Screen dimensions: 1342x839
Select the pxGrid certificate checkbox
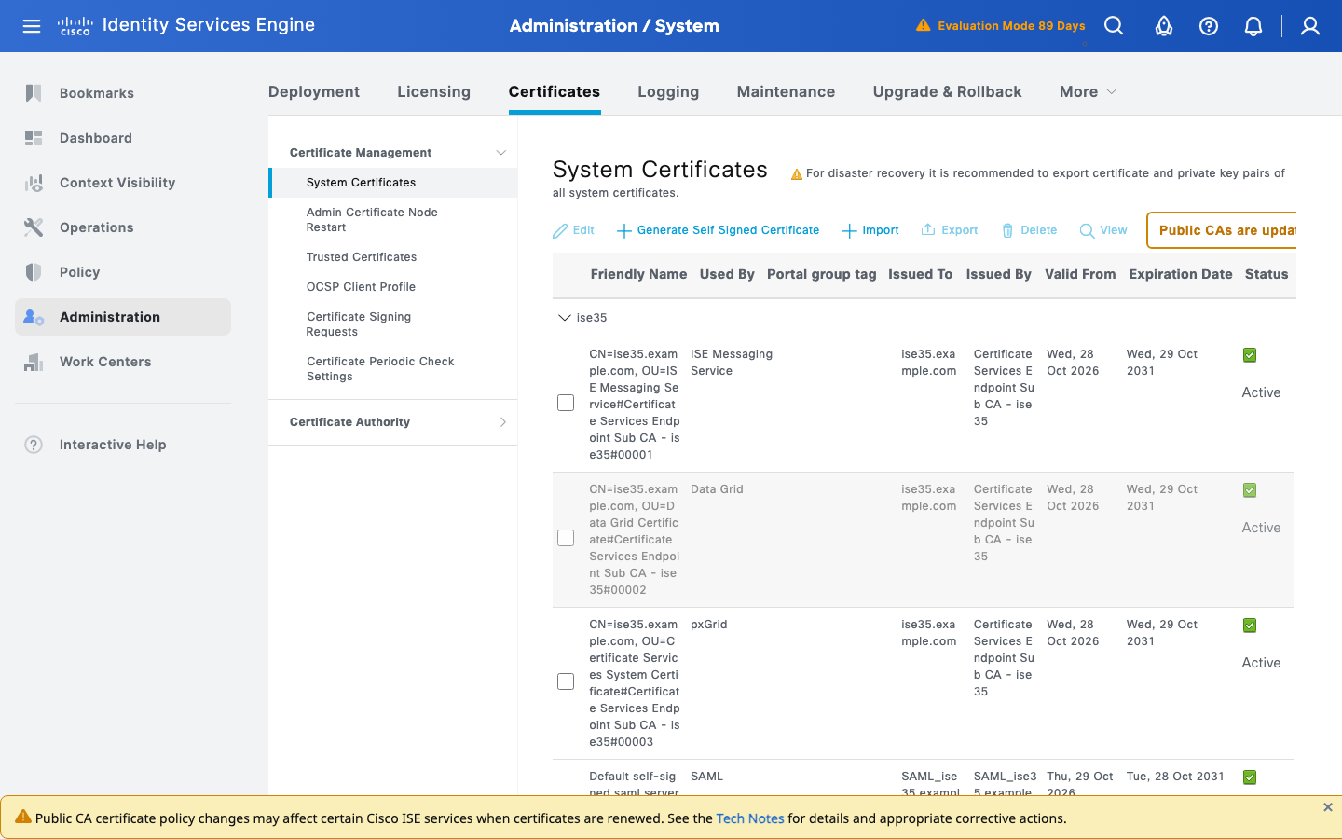tap(566, 681)
